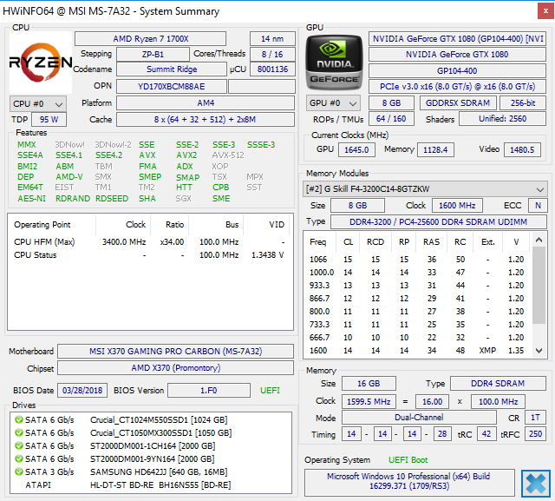Image resolution: width=555 pixels, height=501 pixels.
Task: Click the memory clock 1599.5 MHz field
Action: point(369,402)
